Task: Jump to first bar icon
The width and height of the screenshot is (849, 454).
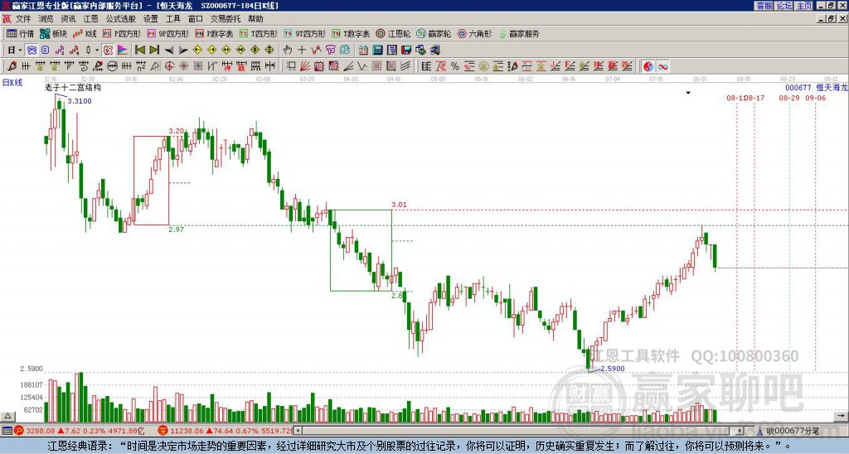Action: coord(140,50)
